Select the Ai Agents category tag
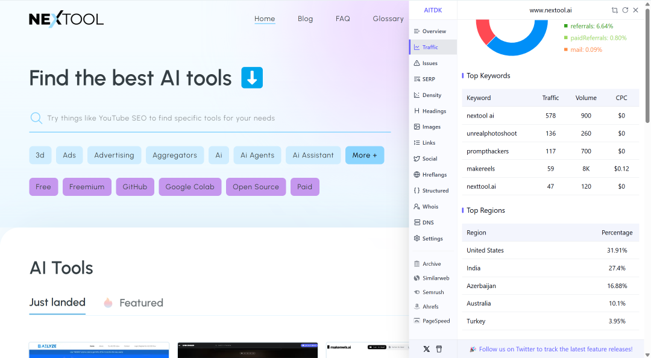The width and height of the screenshot is (651, 358). [x=257, y=155]
